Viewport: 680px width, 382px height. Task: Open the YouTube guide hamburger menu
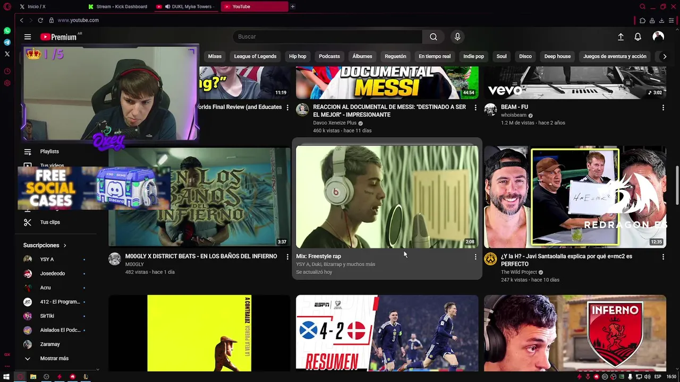click(x=28, y=37)
